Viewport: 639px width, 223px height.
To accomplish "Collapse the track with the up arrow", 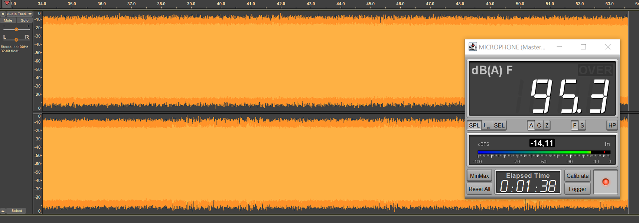I will (x=3, y=211).
